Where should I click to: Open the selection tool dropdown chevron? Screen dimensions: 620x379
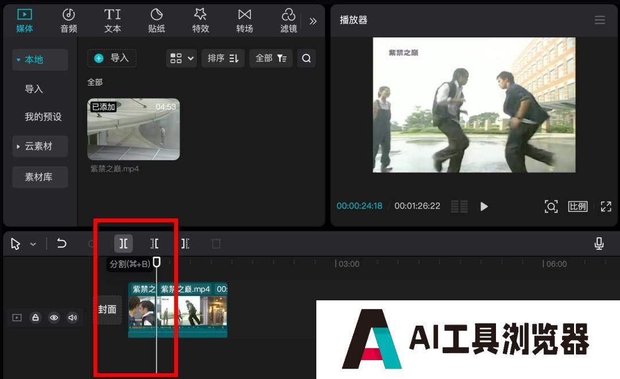33,245
